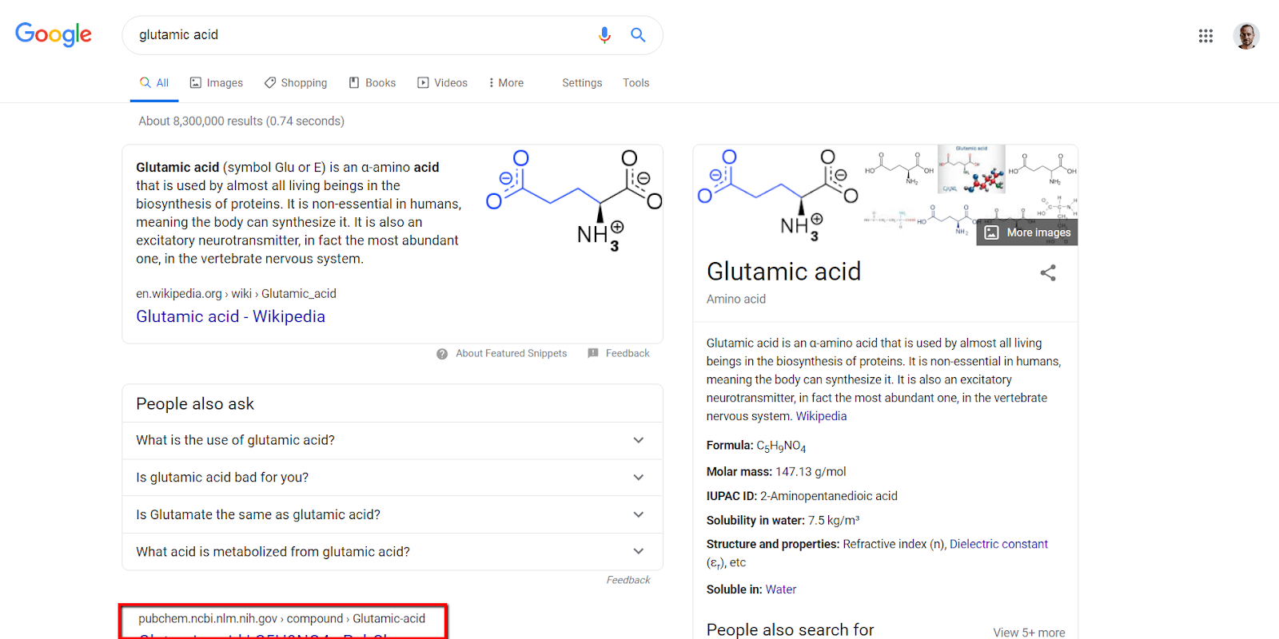Expand 'Is glutamic acid bad for you?'

pos(392,478)
